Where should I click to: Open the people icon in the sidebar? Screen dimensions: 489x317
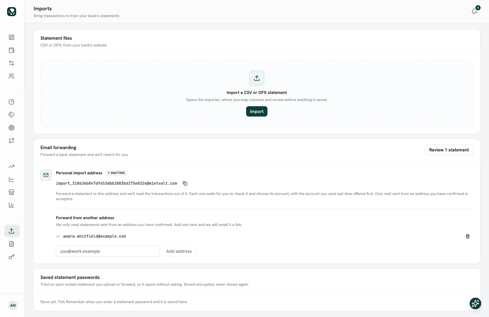coord(12,76)
